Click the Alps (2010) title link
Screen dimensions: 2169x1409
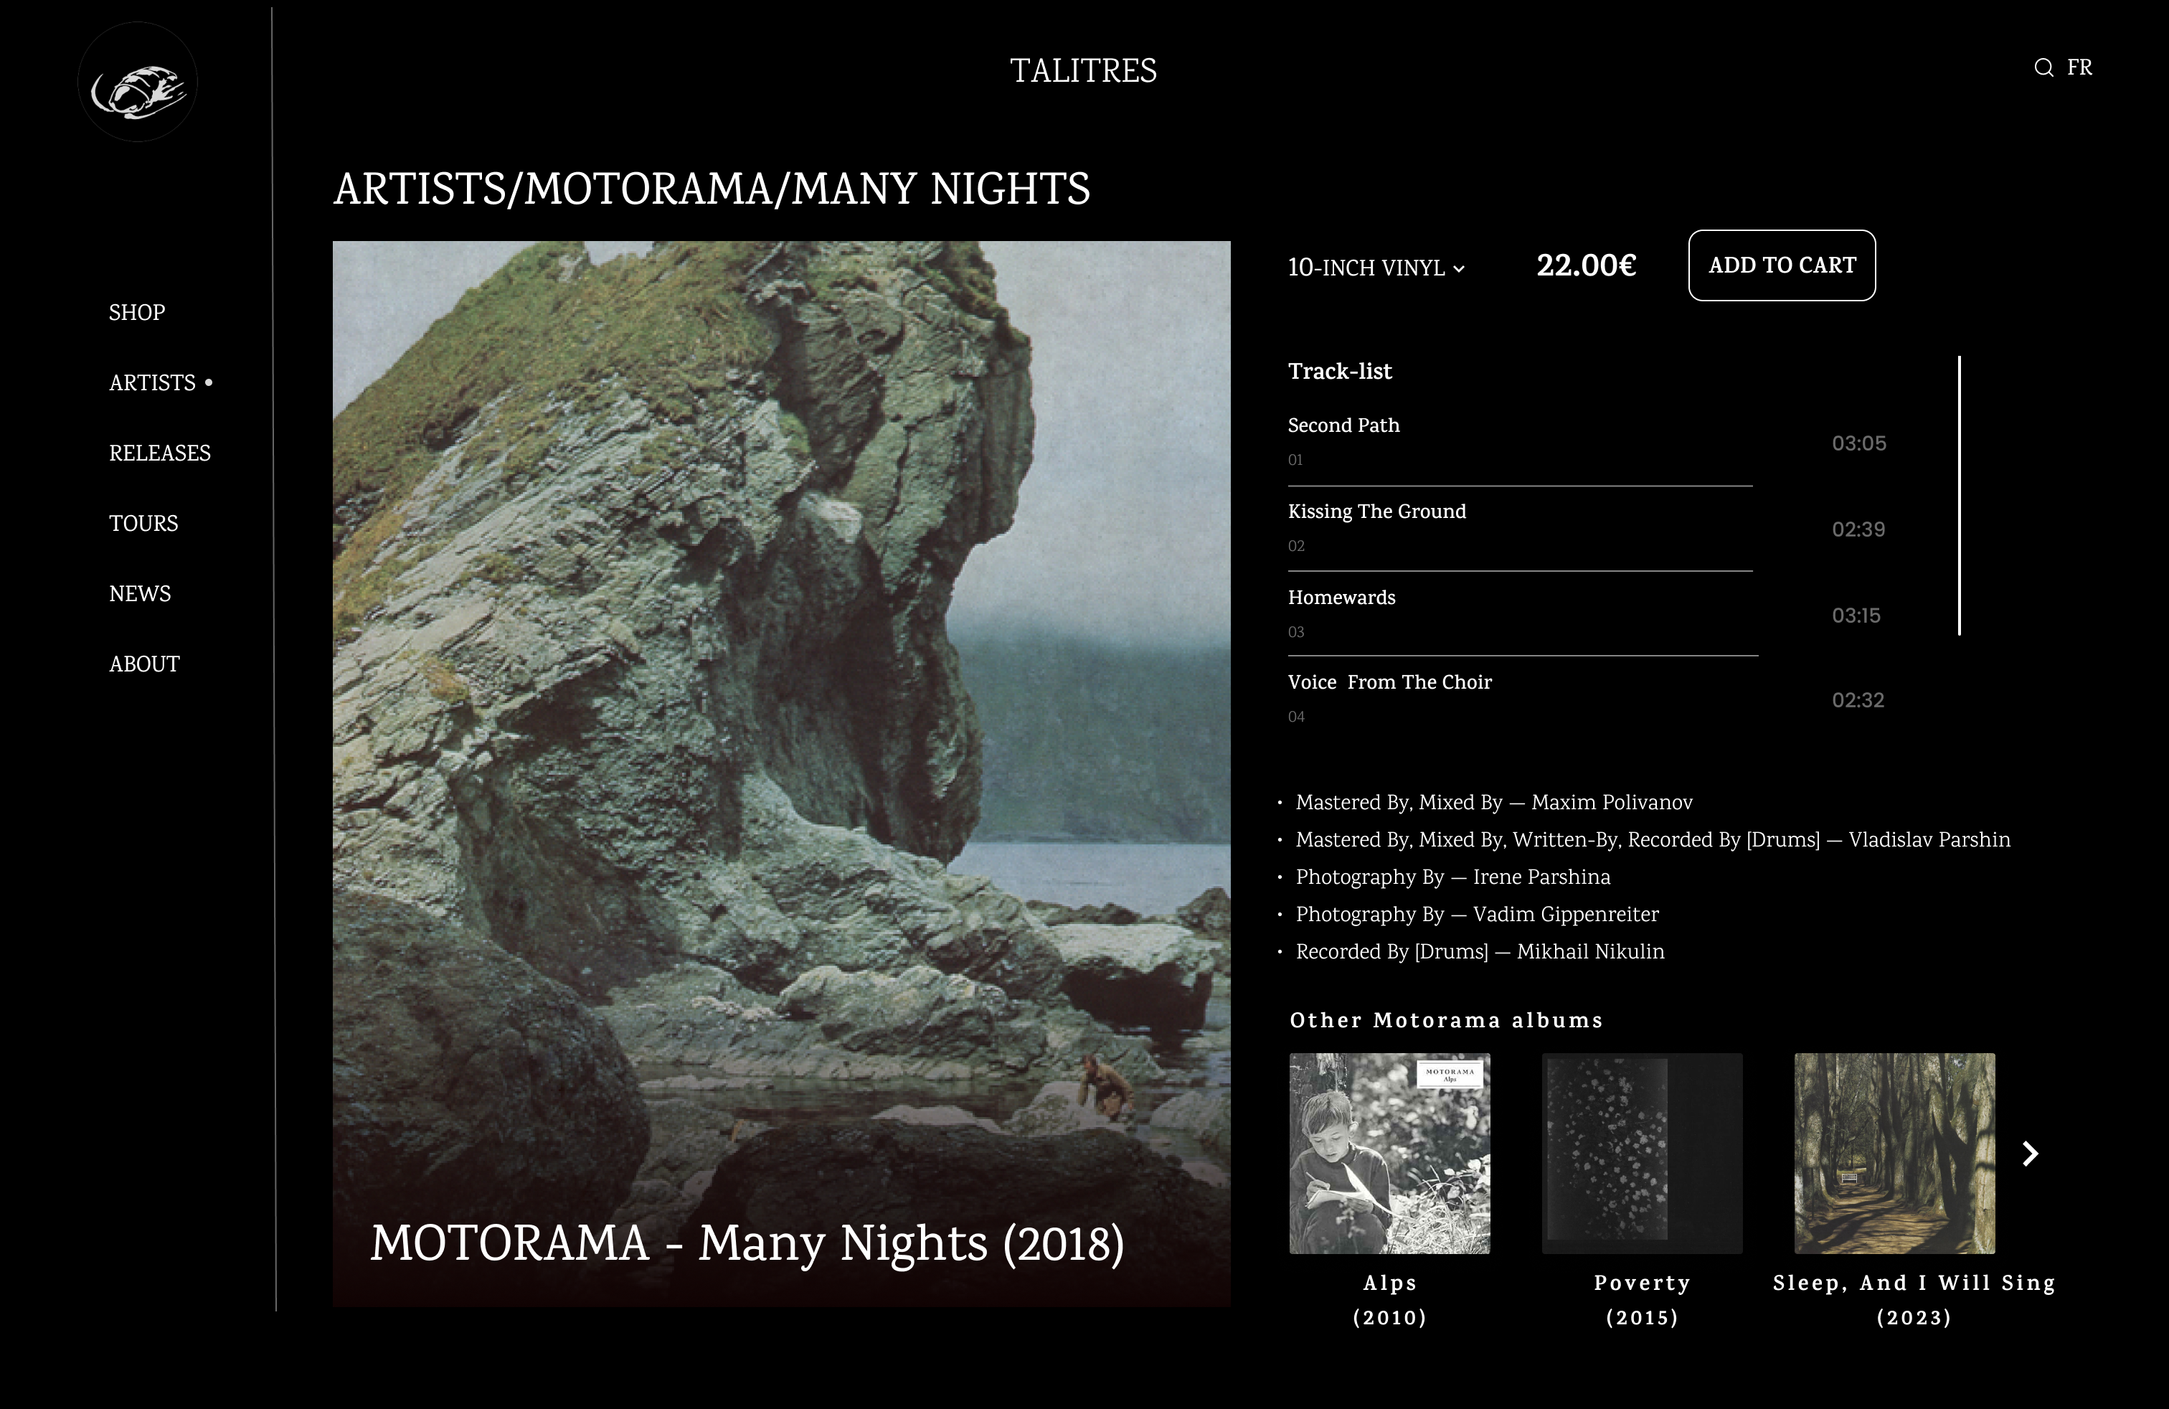pyautogui.click(x=1390, y=1301)
